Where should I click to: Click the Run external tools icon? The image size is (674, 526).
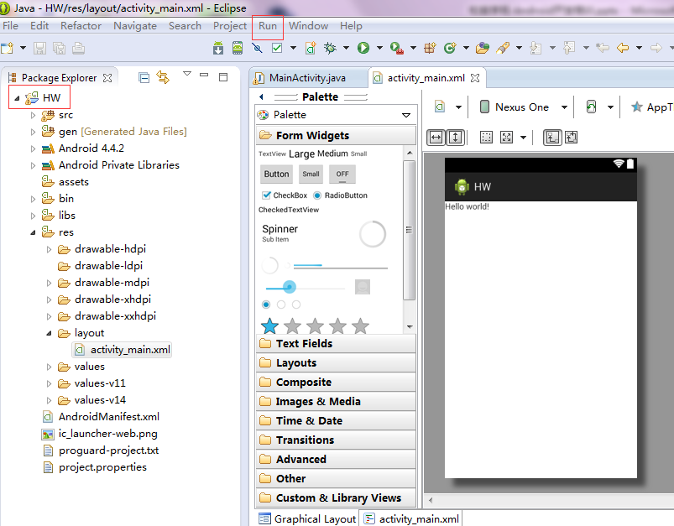[396, 48]
